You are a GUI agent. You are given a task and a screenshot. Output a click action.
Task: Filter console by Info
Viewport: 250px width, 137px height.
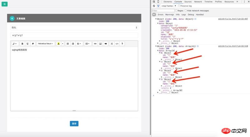177,14
